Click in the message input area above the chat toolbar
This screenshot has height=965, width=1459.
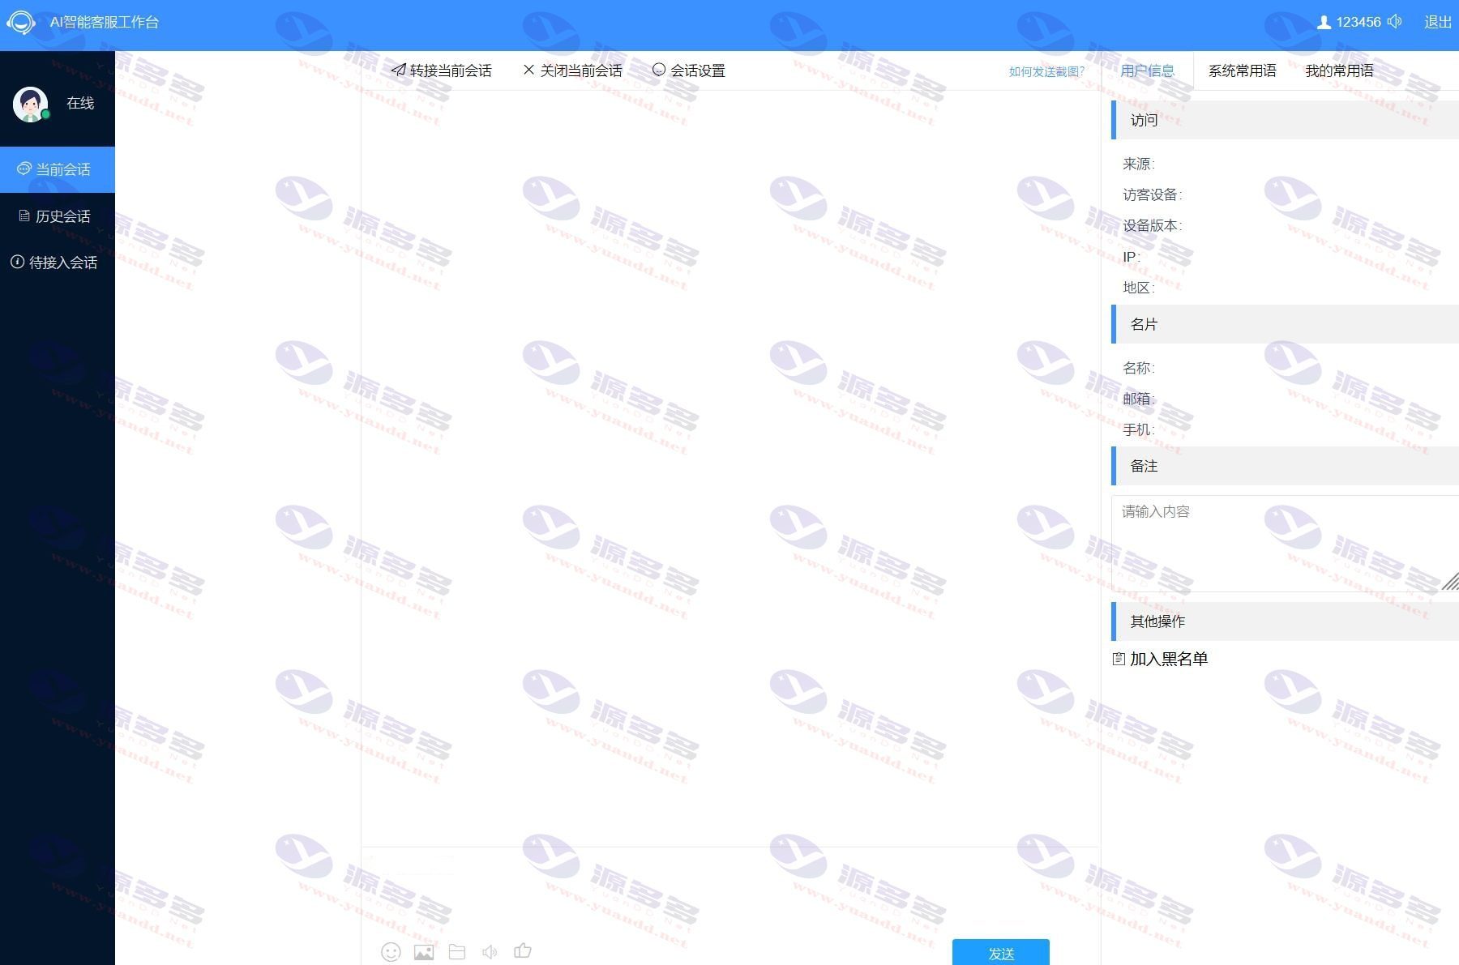(x=730, y=891)
